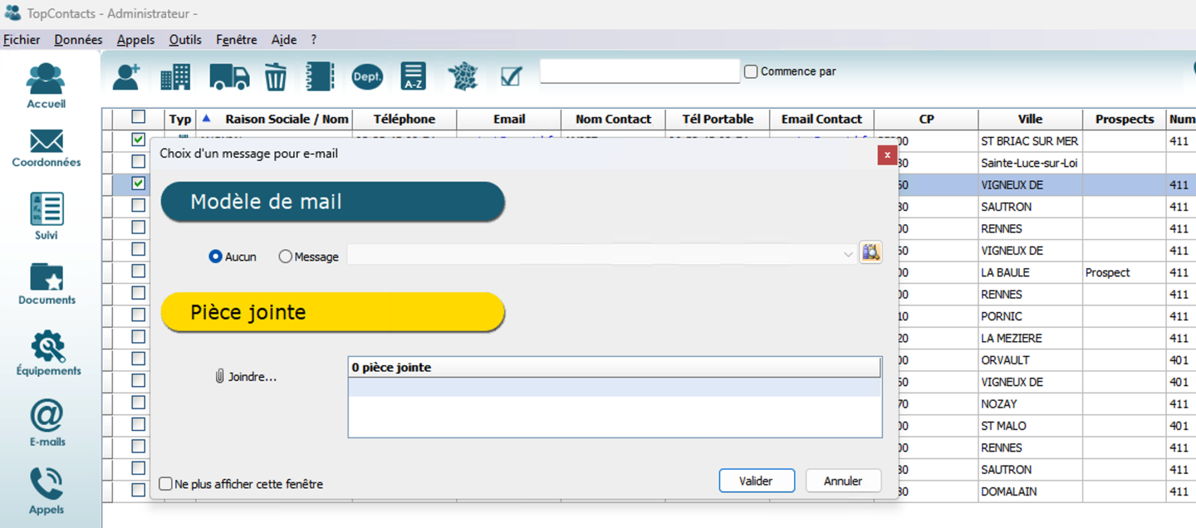Select the Message radio button
This screenshot has width=1196, height=528.
click(285, 256)
